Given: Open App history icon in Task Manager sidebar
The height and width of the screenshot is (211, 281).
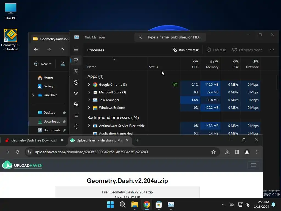Looking at the screenshot, I should pyautogui.click(x=76, y=82).
